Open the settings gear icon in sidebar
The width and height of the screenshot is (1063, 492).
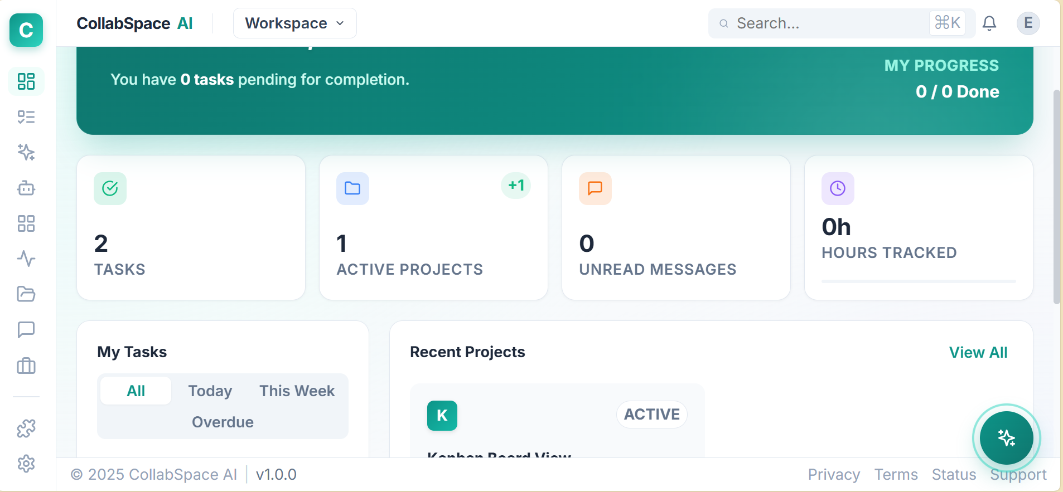[x=26, y=464]
